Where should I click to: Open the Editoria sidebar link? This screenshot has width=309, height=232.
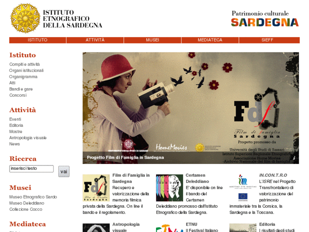pyautogui.click(x=16, y=126)
